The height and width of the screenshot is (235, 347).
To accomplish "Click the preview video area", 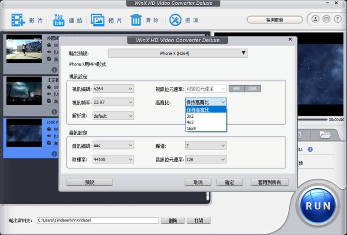I will (x=321, y=74).
